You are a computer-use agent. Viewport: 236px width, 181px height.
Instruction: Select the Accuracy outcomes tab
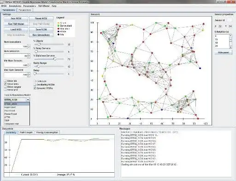(x=11, y=132)
